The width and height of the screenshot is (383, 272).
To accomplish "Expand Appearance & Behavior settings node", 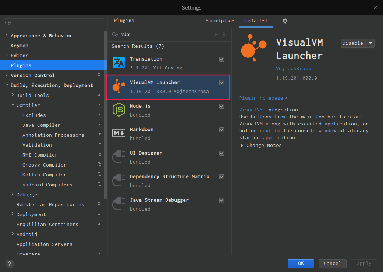I will (7, 35).
